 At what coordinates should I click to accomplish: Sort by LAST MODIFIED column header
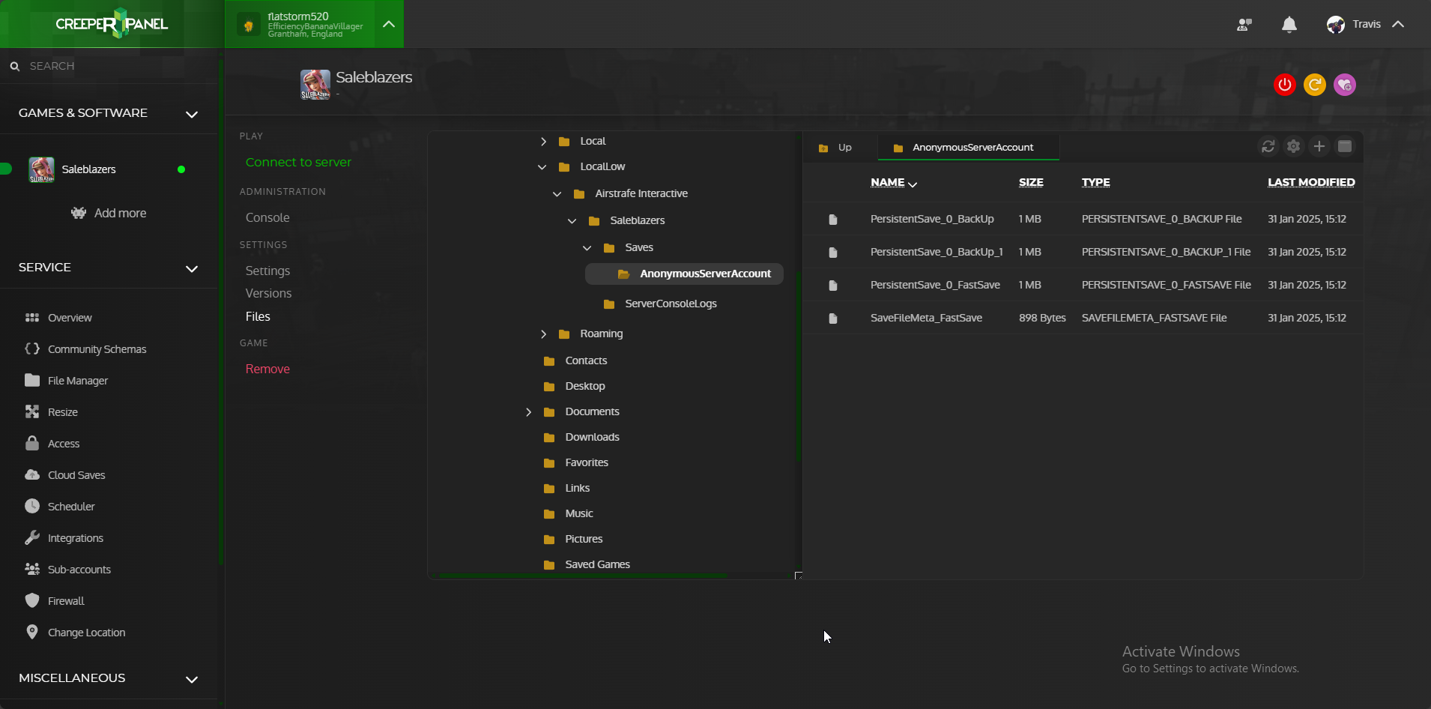(1311, 182)
